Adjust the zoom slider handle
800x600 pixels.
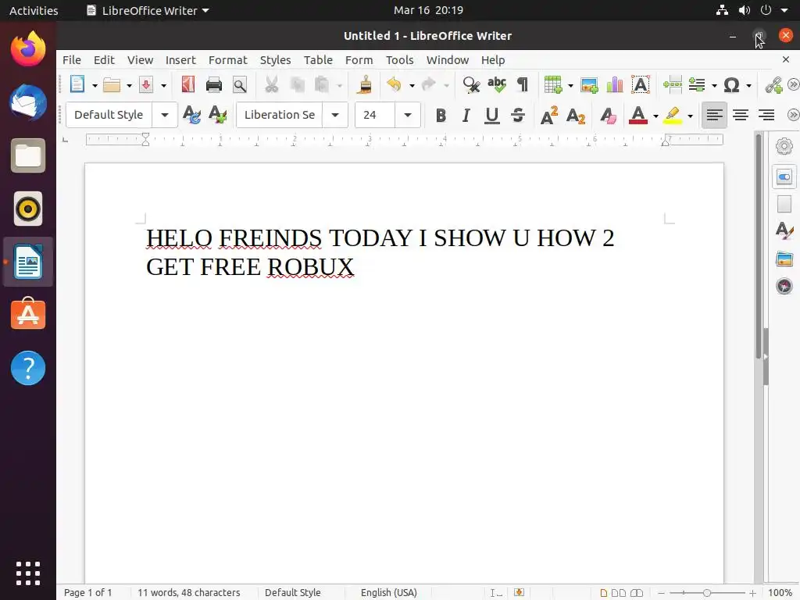pyautogui.click(x=706, y=593)
